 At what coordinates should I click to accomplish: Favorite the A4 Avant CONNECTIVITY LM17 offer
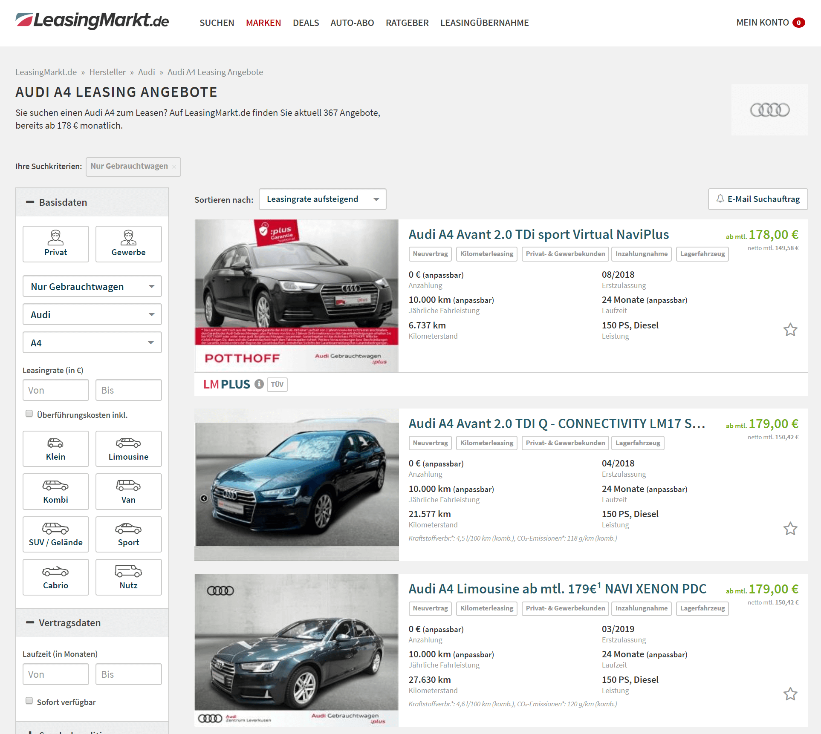(x=790, y=529)
